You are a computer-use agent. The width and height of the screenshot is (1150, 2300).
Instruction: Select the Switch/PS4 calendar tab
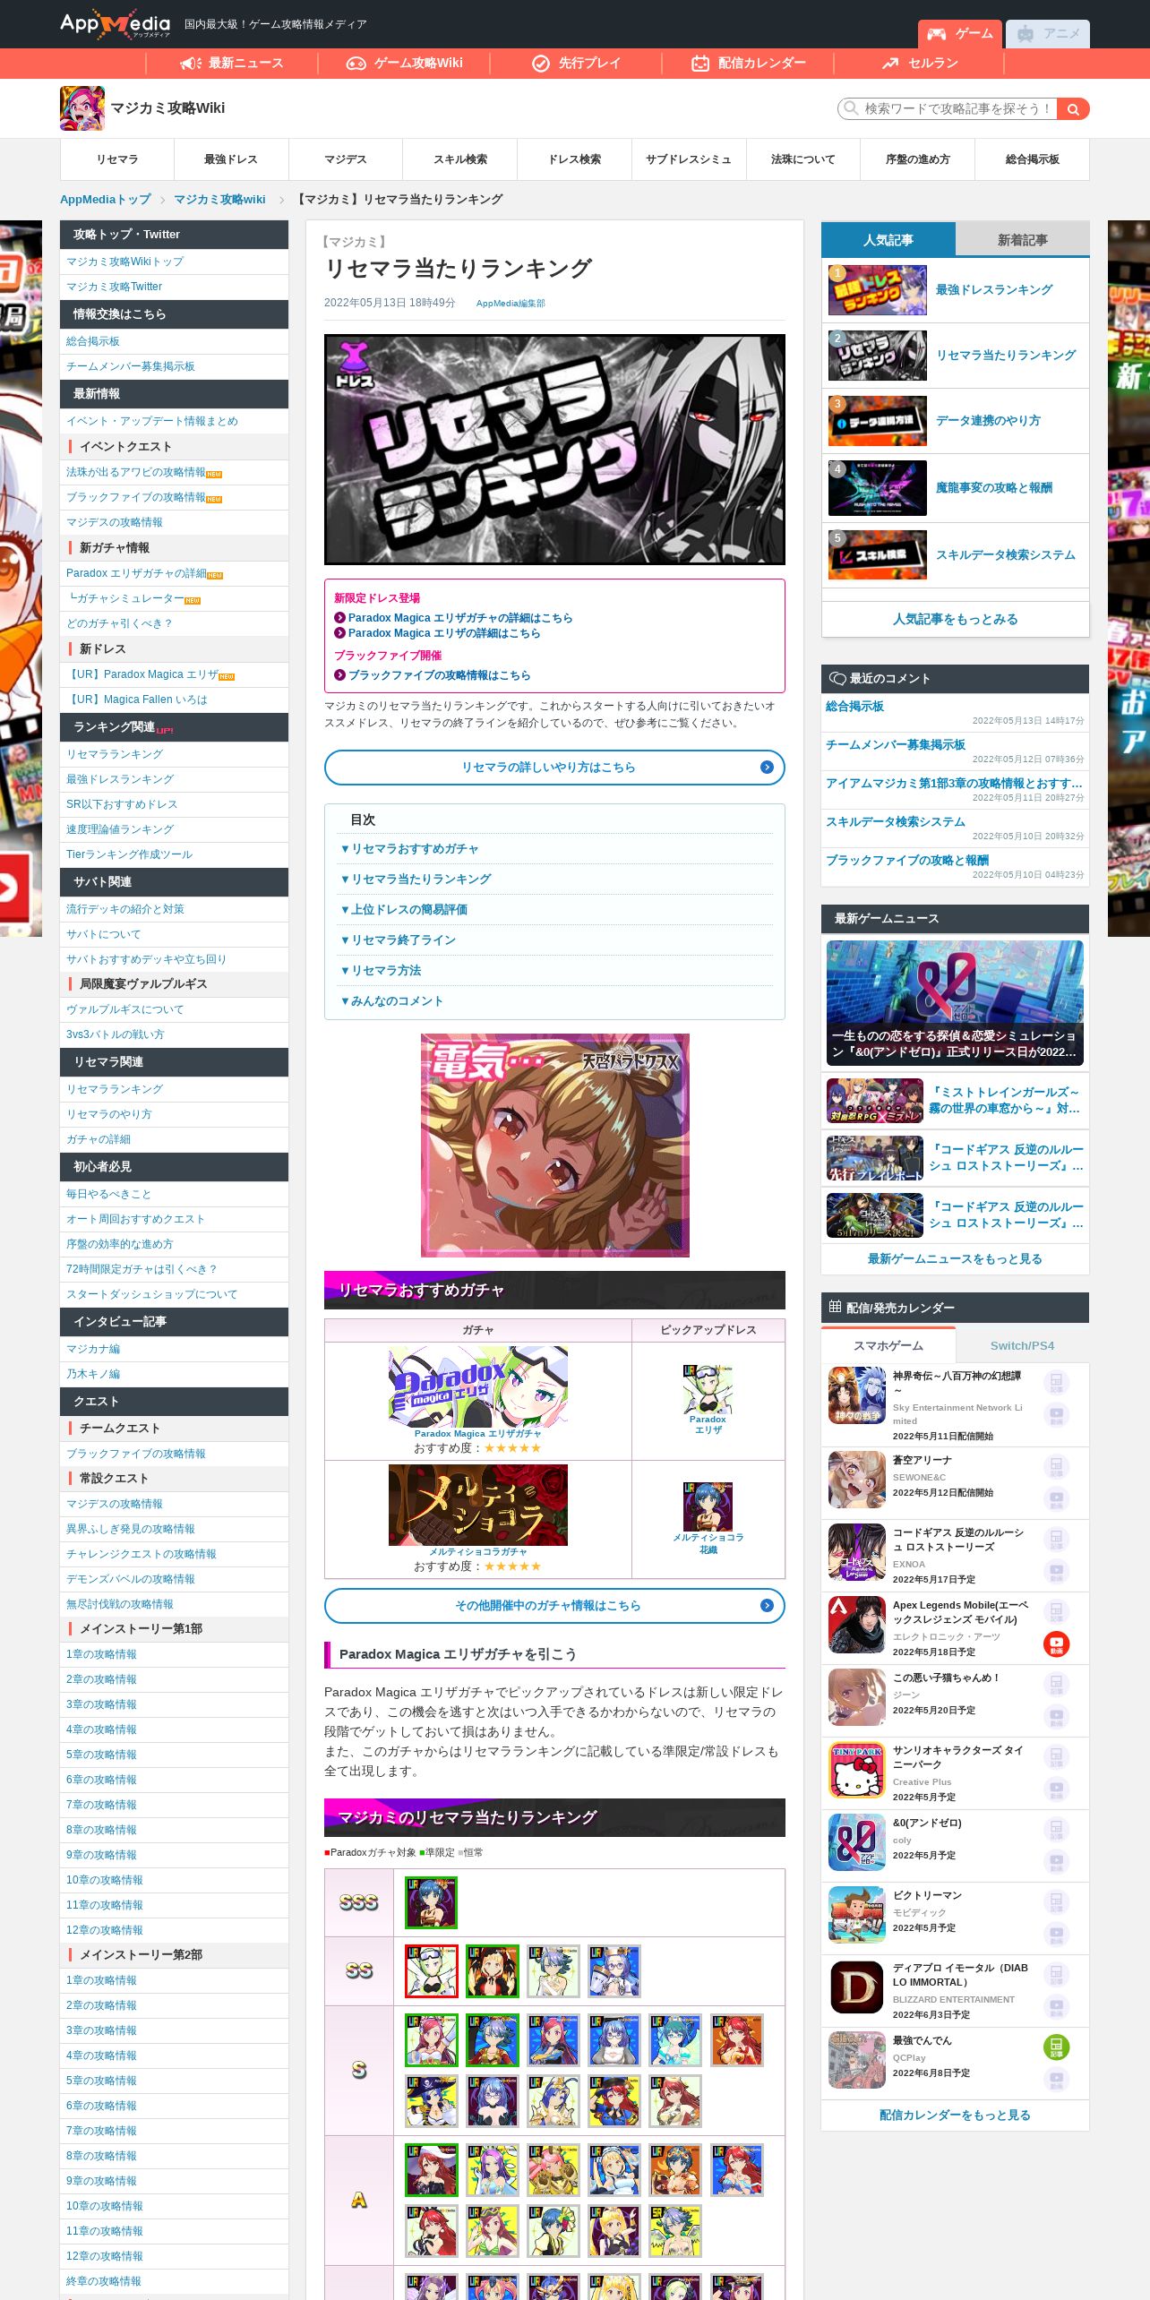tap(1022, 1345)
